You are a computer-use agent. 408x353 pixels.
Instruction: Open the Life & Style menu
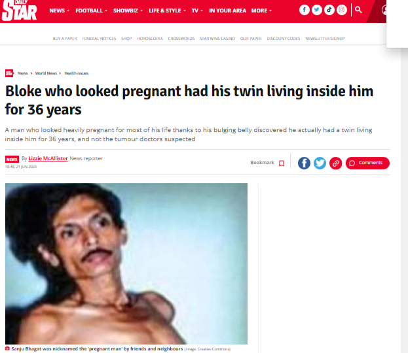coord(167,10)
